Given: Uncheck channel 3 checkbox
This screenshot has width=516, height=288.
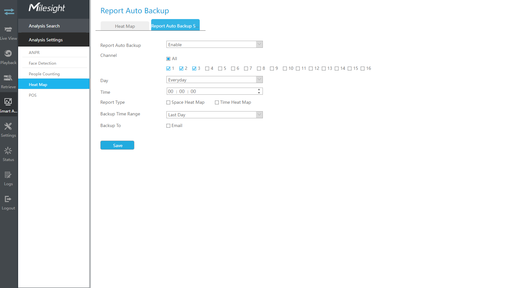Looking at the screenshot, I should coord(194,69).
